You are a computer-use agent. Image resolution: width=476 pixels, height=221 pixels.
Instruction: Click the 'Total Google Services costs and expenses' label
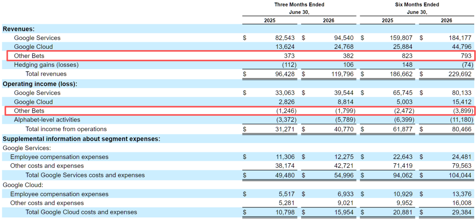(x=85, y=175)
